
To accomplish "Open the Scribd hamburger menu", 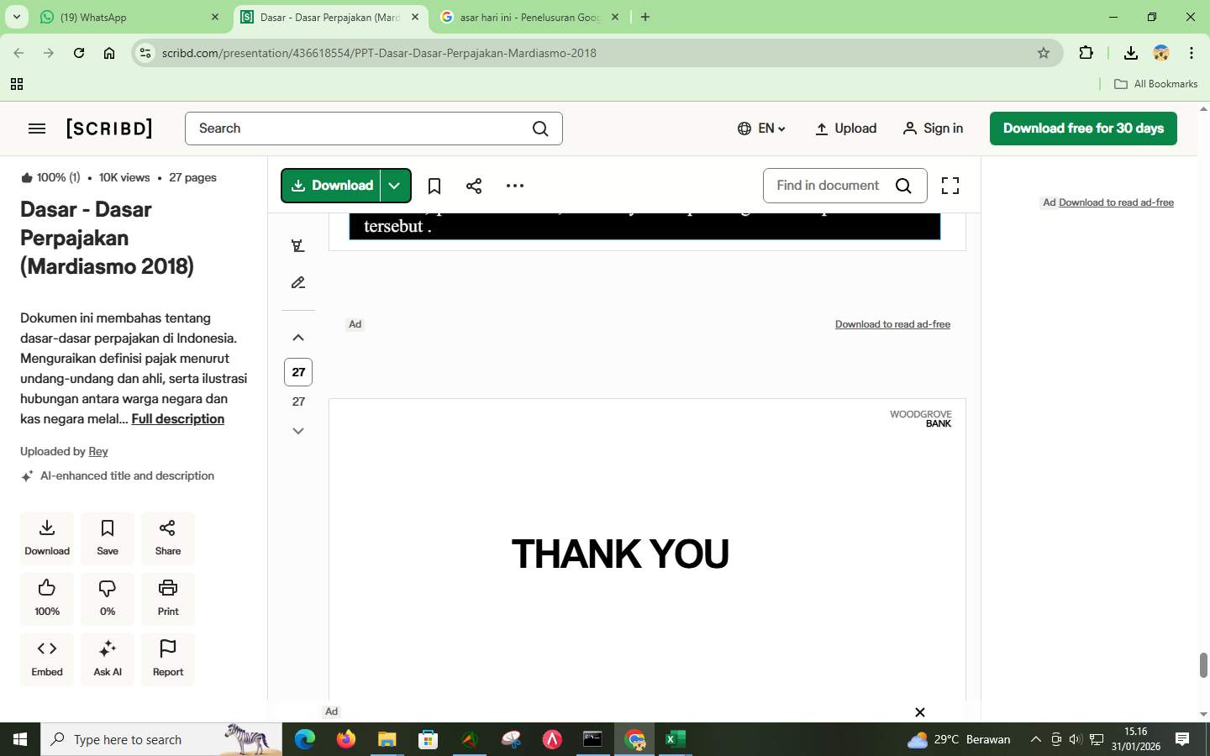I will (x=37, y=129).
